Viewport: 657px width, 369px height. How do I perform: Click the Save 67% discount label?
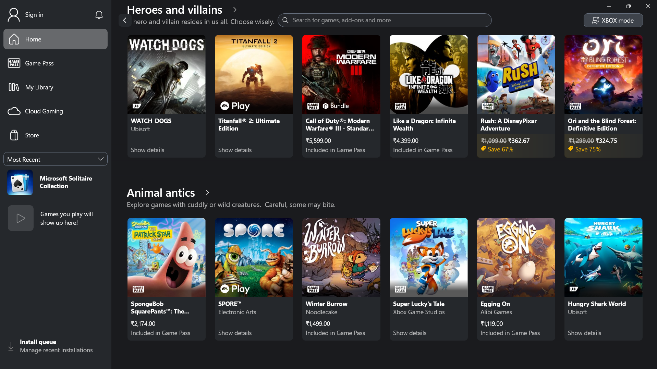point(500,149)
